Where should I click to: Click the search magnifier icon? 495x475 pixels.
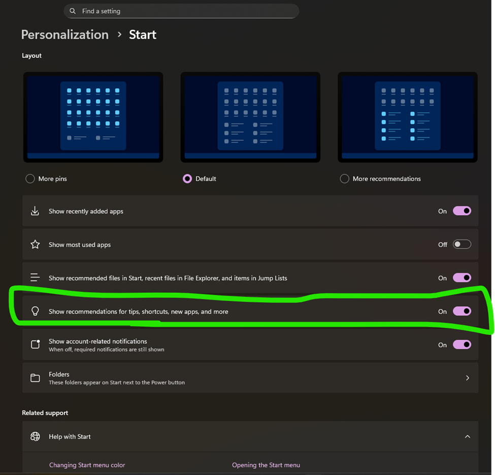(x=73, y=11)
